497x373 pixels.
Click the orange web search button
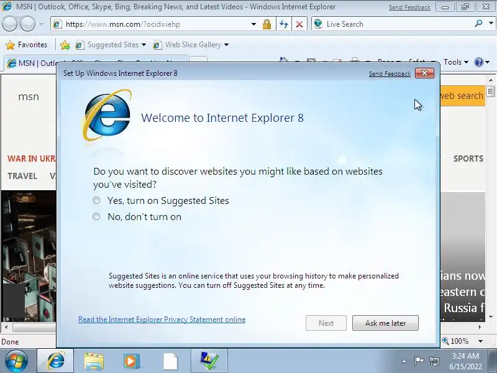462,96
